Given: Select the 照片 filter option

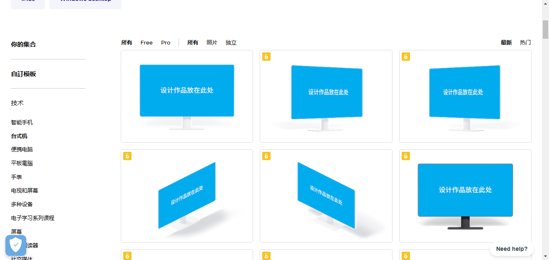Looking at the screenshot, I should point(212,42).
